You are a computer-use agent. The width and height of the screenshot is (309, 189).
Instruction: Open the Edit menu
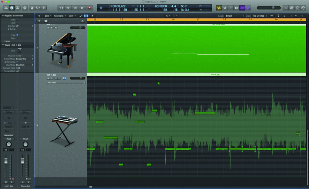[48, 16]
